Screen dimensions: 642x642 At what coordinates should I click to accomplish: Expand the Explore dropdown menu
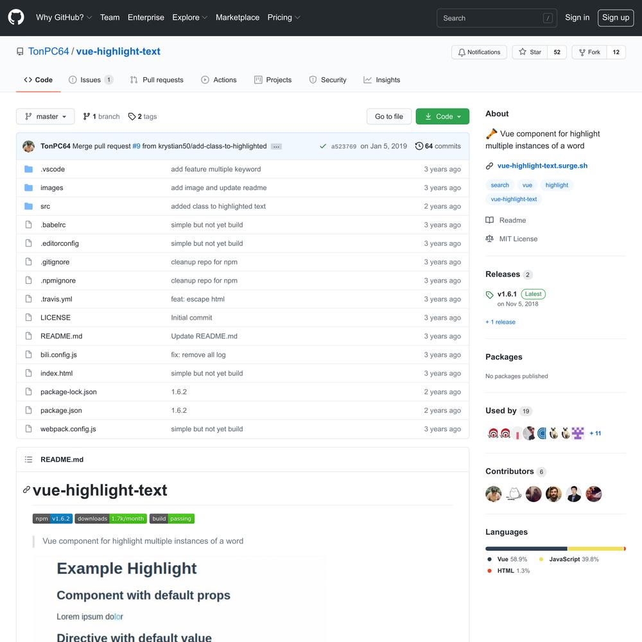coord(190,17)
